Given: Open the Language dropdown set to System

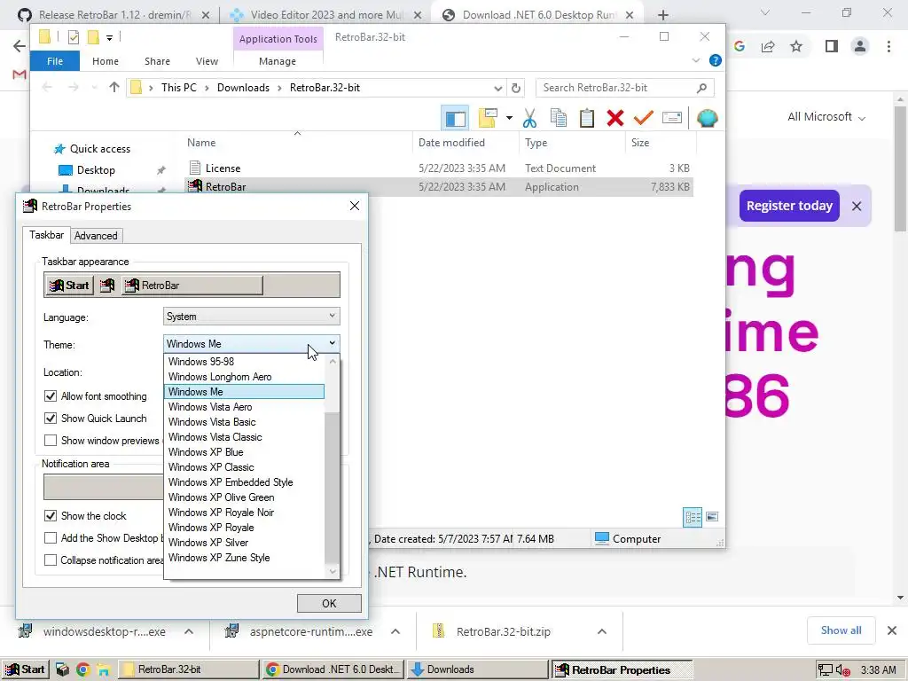Looking at the screenshot, I should [x=251, y=317].
